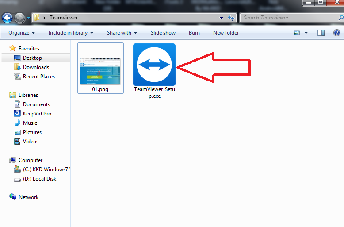This screenshot has width=344, height=227.
Task: Click the Libraries folder icon
Action: (13, 95)
